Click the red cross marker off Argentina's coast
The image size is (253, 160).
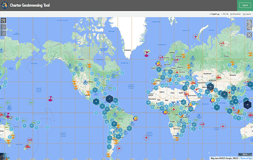coord(119,148)
